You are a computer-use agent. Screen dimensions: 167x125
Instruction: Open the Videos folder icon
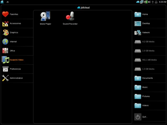pyautogui.click(x=138, y=106)
